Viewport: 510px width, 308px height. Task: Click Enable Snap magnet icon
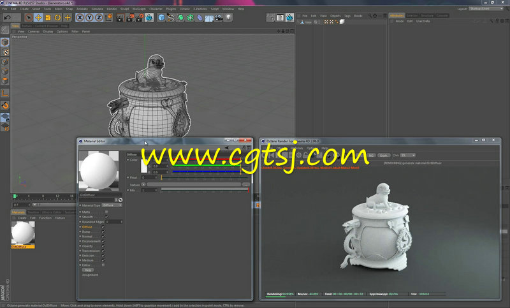click(5, 105)
